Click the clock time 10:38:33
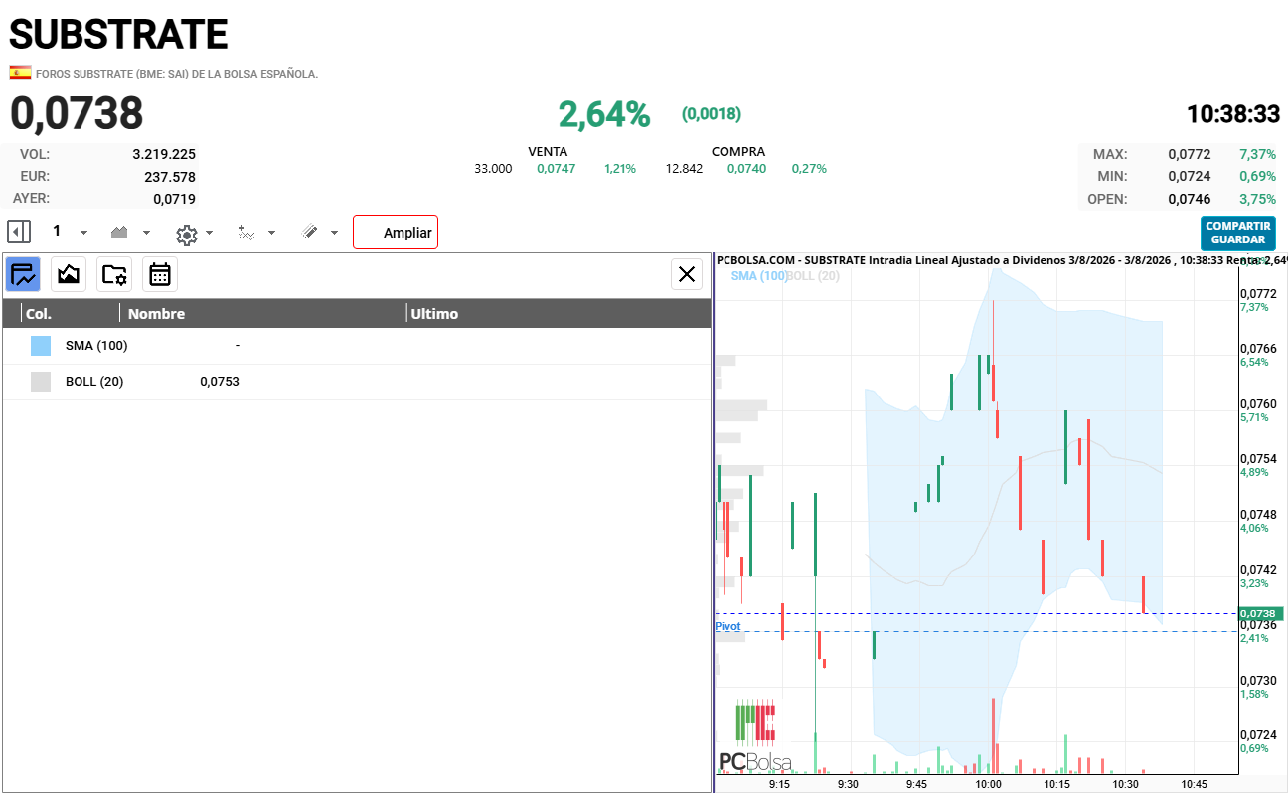The image size is (1288, 793). coord(1233,114)
